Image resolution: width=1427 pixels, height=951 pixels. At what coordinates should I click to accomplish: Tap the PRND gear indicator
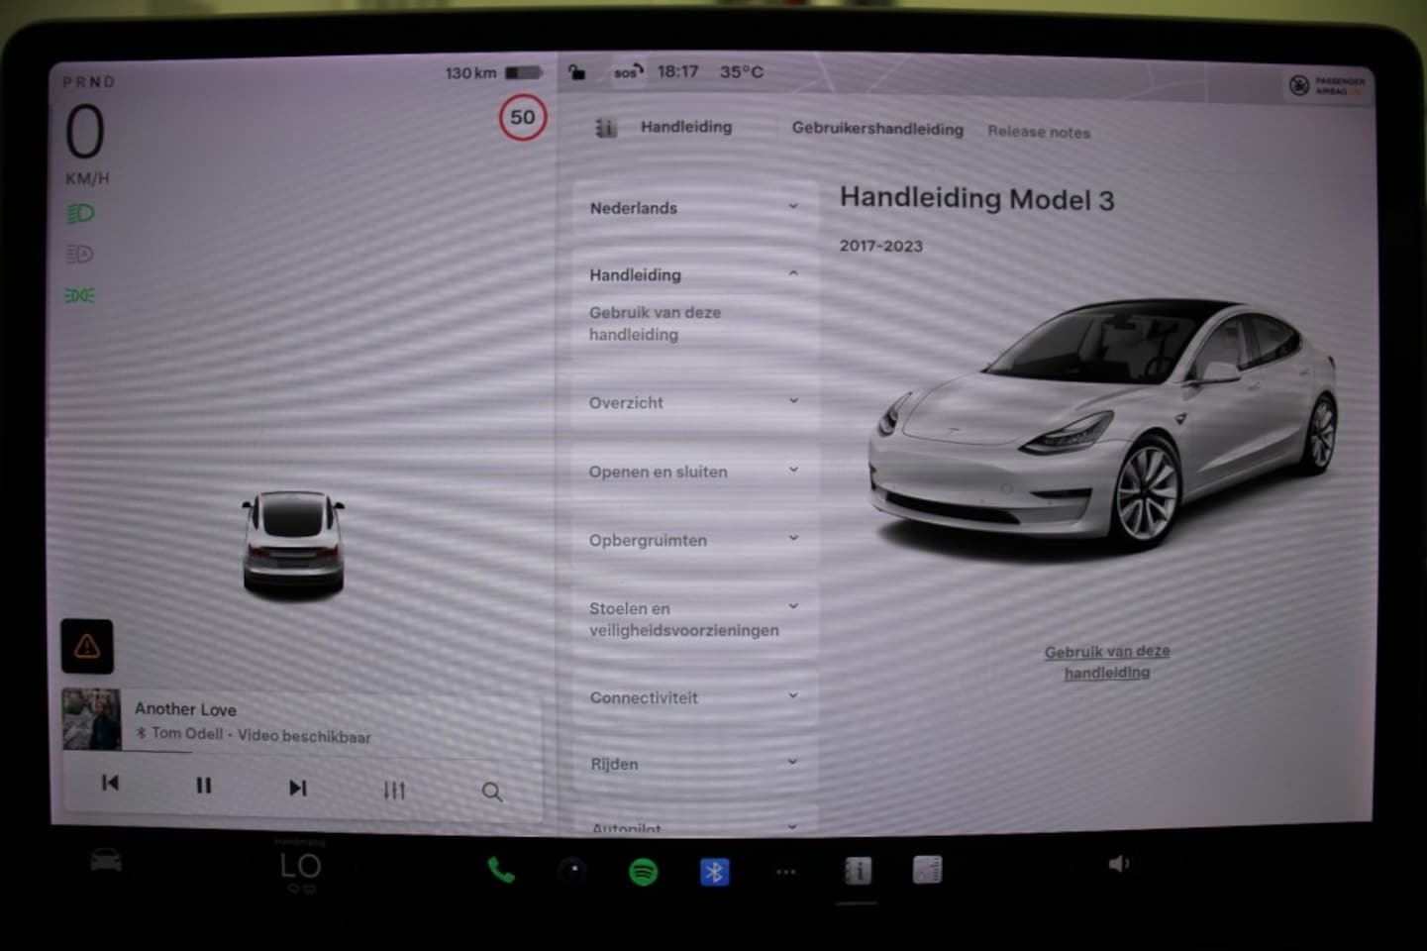click(x=89, y=82)
